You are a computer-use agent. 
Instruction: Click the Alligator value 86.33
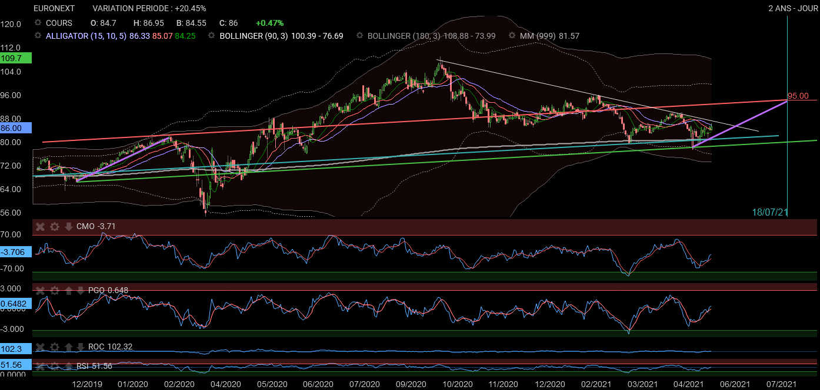[139, 36]
